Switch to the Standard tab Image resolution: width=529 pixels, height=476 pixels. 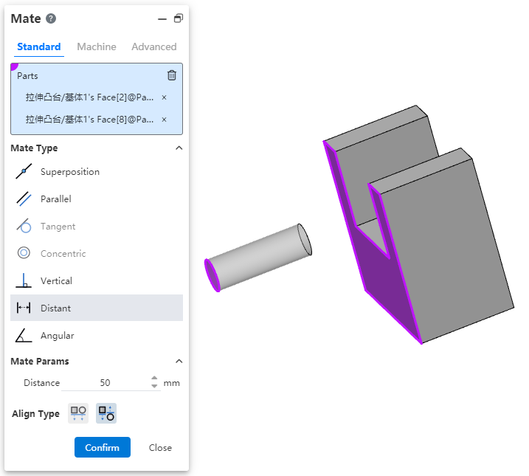pos(39,46)
